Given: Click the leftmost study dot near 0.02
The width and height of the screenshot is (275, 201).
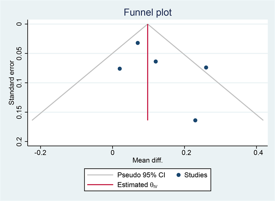Looking at the screenshot, I should tap(120, 68).
